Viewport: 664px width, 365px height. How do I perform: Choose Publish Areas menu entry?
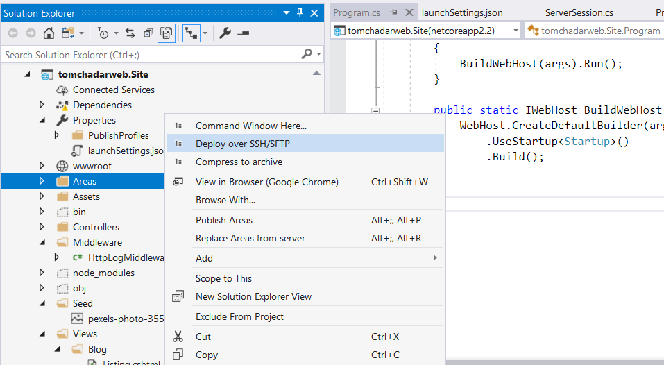pyautogui.click(x=305, y=220)
